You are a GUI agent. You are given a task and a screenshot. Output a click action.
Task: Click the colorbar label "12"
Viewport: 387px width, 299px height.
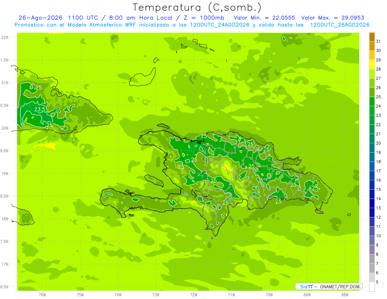click(x=379, y=217)
